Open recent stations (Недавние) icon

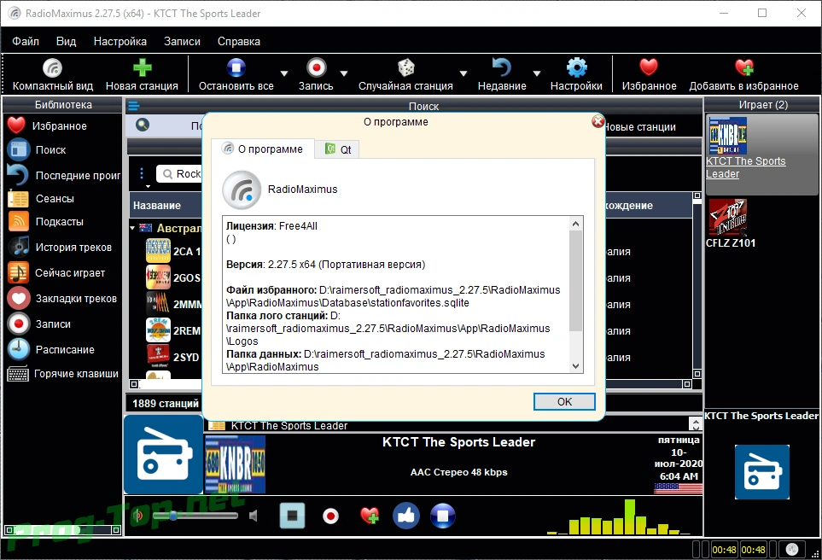[x=502, y=74]
